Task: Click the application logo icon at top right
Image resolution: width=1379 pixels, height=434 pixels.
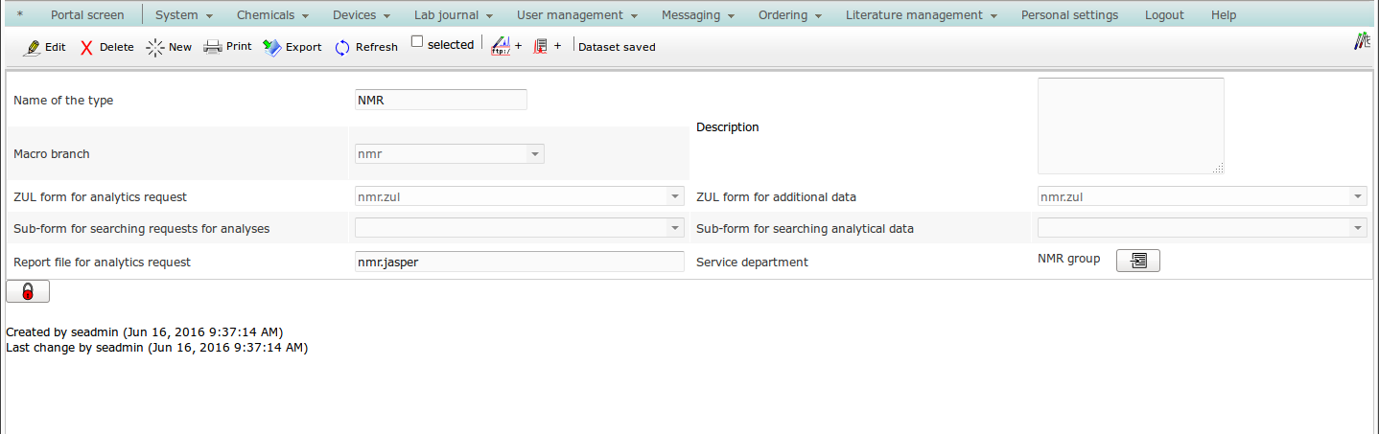Action: point(1362,41)
